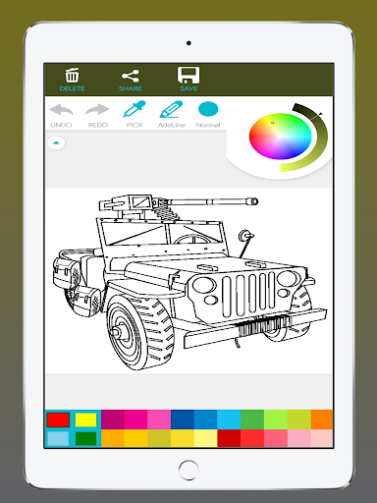Open the Share option
Viewport: 377px width, 503px height.
point(131,77)
